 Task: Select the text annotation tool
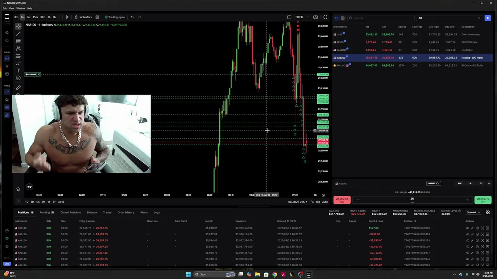[x=18, y=71]
